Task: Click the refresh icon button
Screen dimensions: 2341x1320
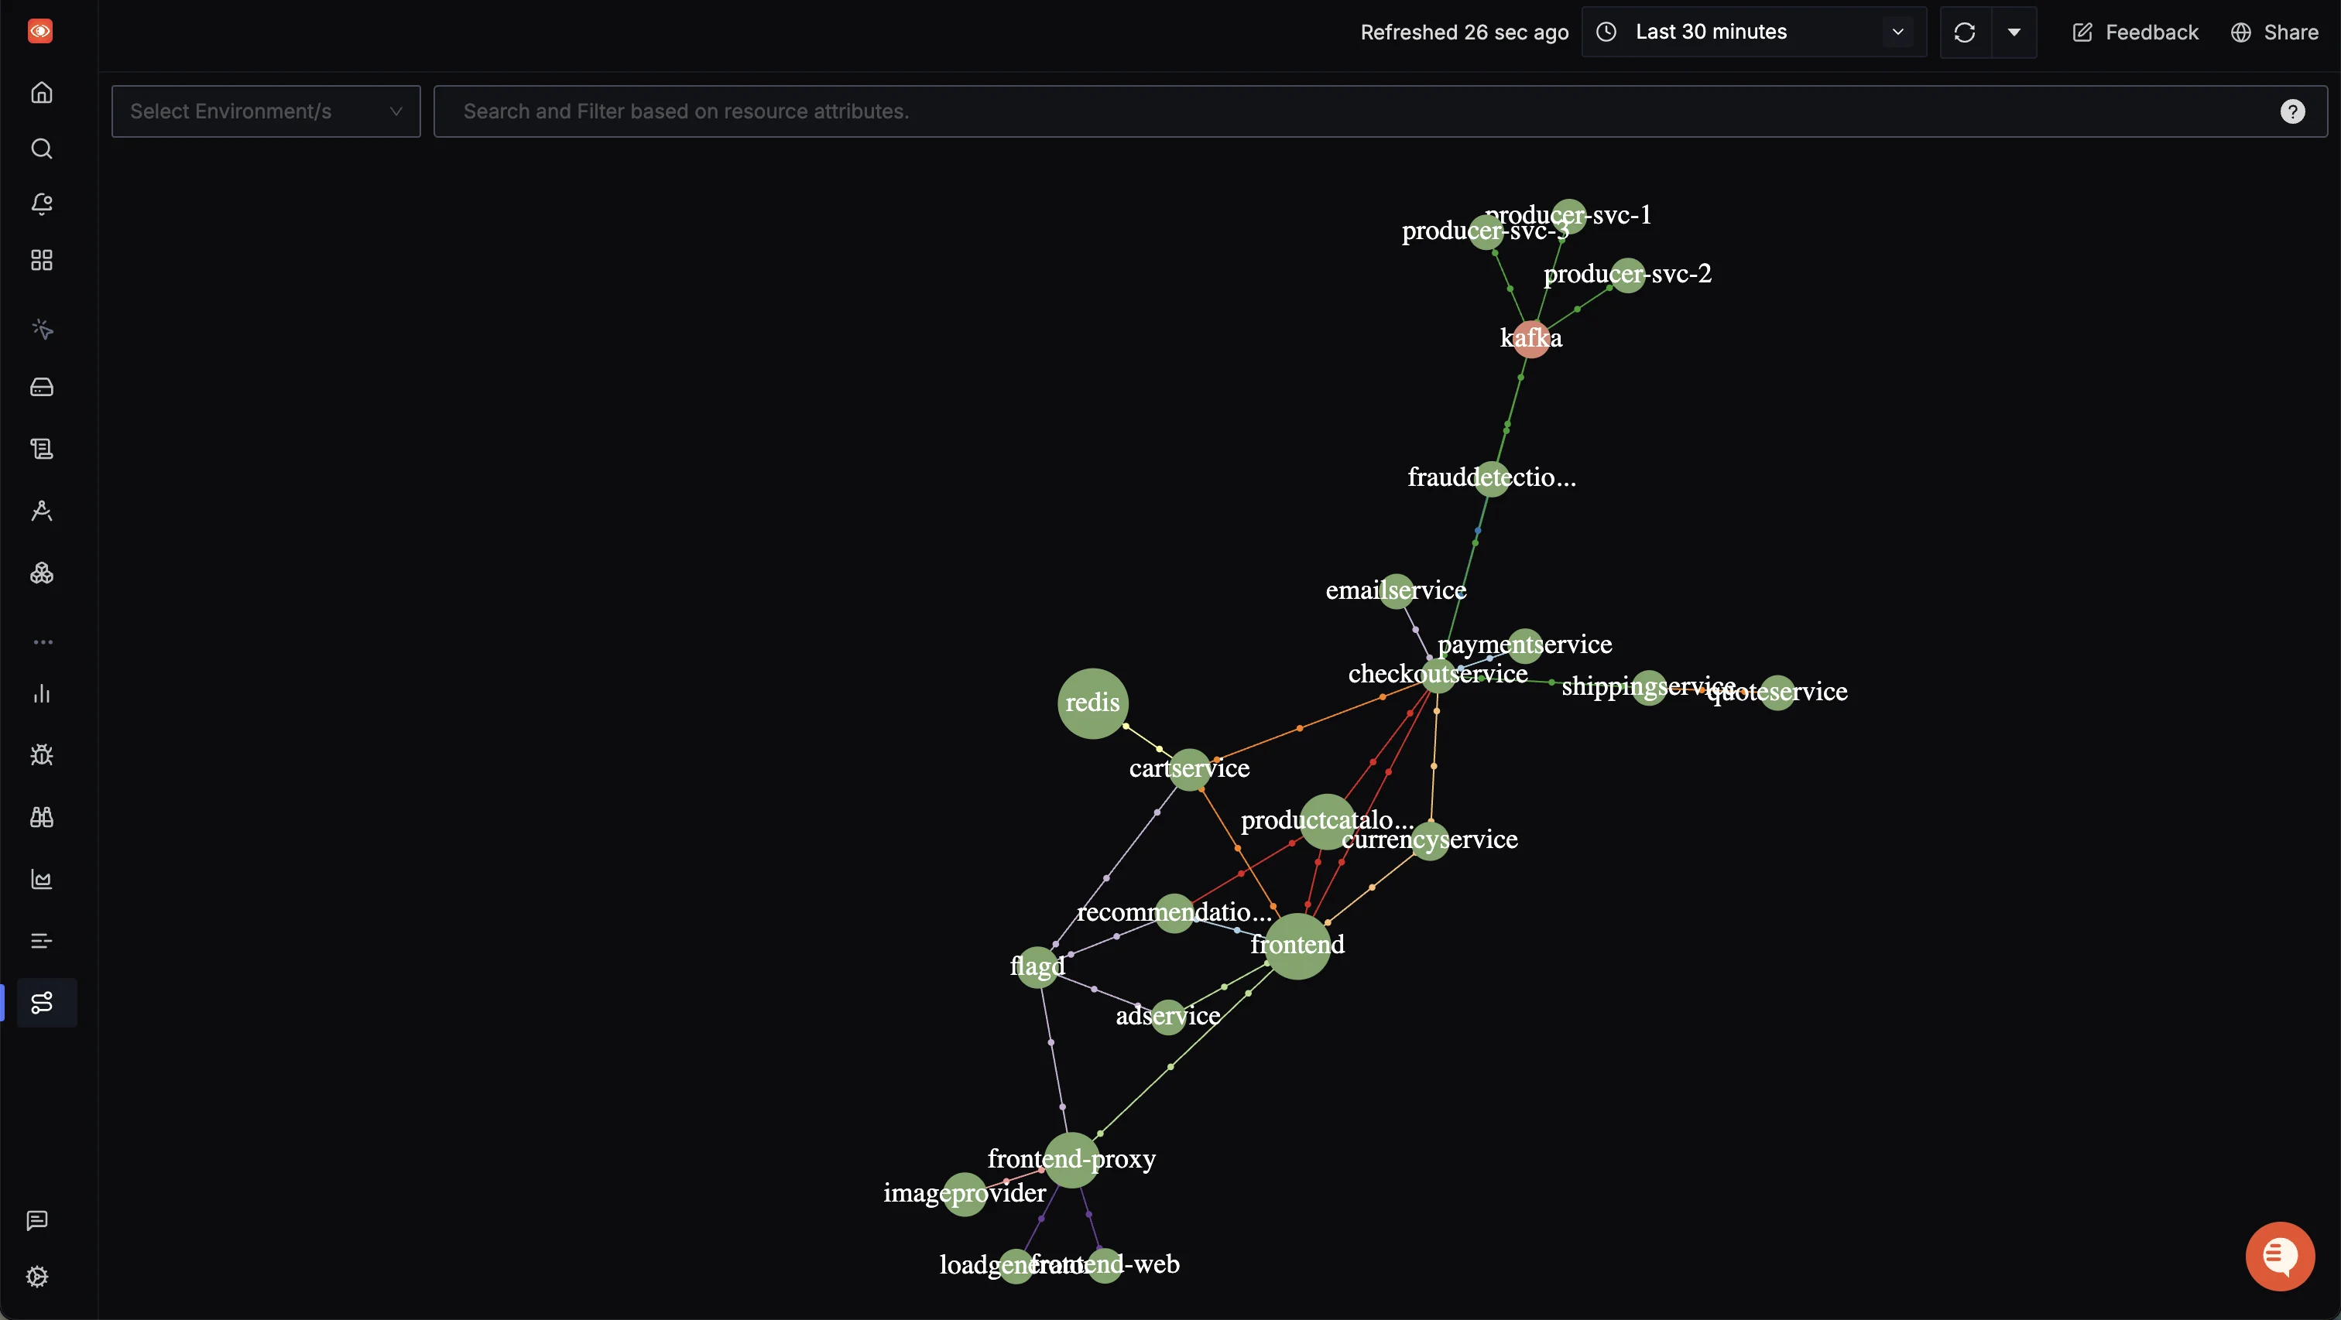Action: pos(1965,32)
